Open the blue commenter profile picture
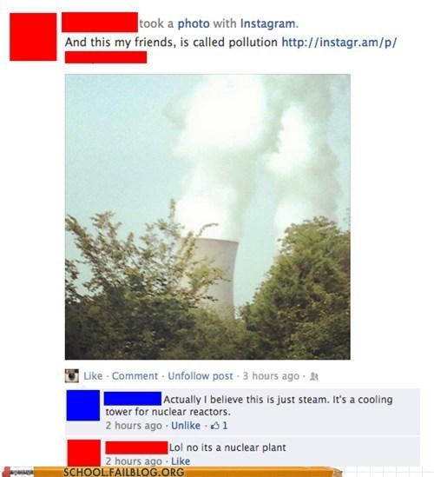434x477 pixels. click(x=83, y=405)
